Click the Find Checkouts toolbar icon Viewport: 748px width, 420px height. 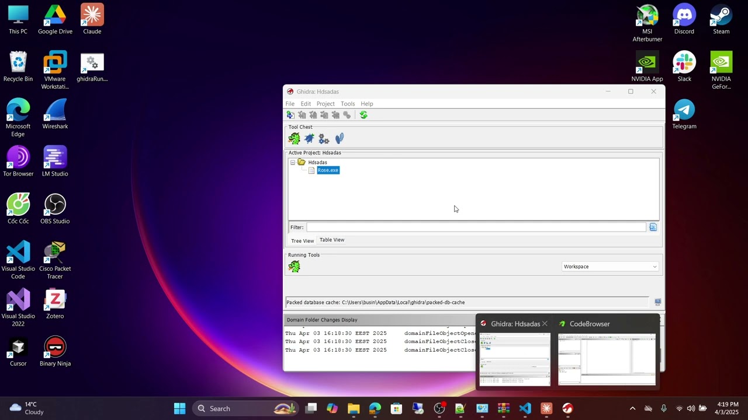pyautogui.click(x=347, y=115)
